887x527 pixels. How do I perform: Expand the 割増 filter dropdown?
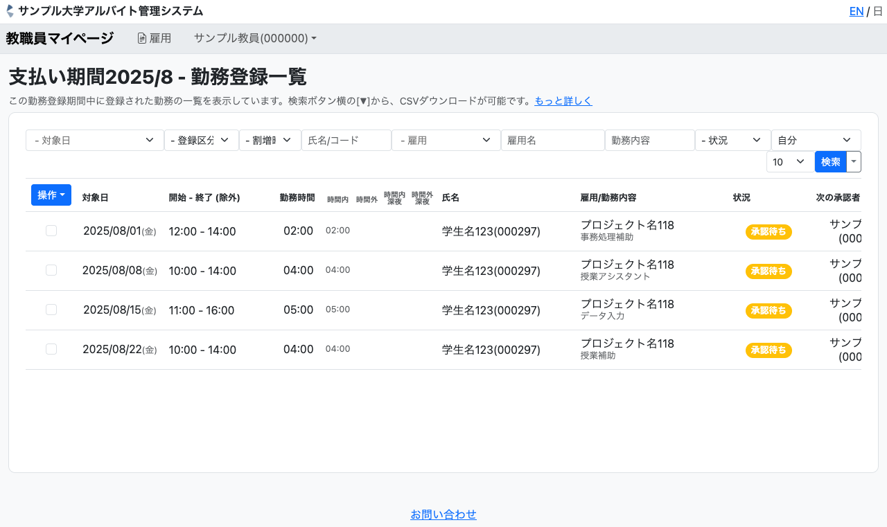tap(270, 140)
